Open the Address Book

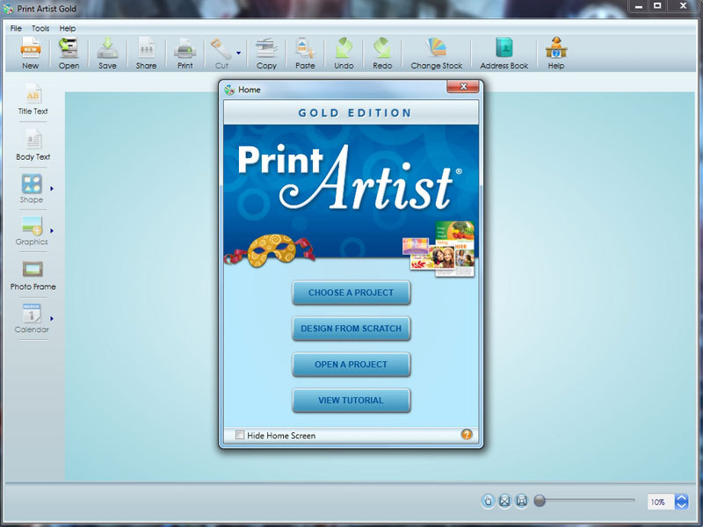pyautogui.click(x=504, y=53)
